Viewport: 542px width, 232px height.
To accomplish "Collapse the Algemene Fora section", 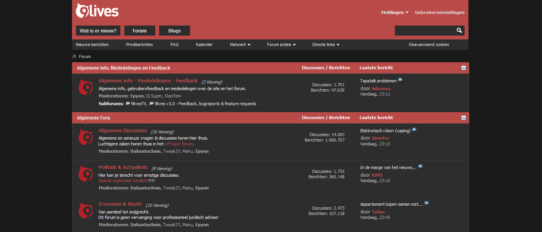I will click(463, 118).
